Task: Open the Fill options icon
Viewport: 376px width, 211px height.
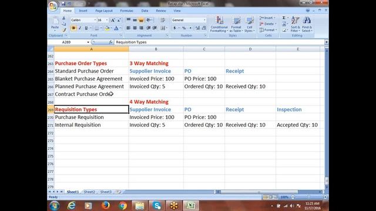Action: pos(284,24)
